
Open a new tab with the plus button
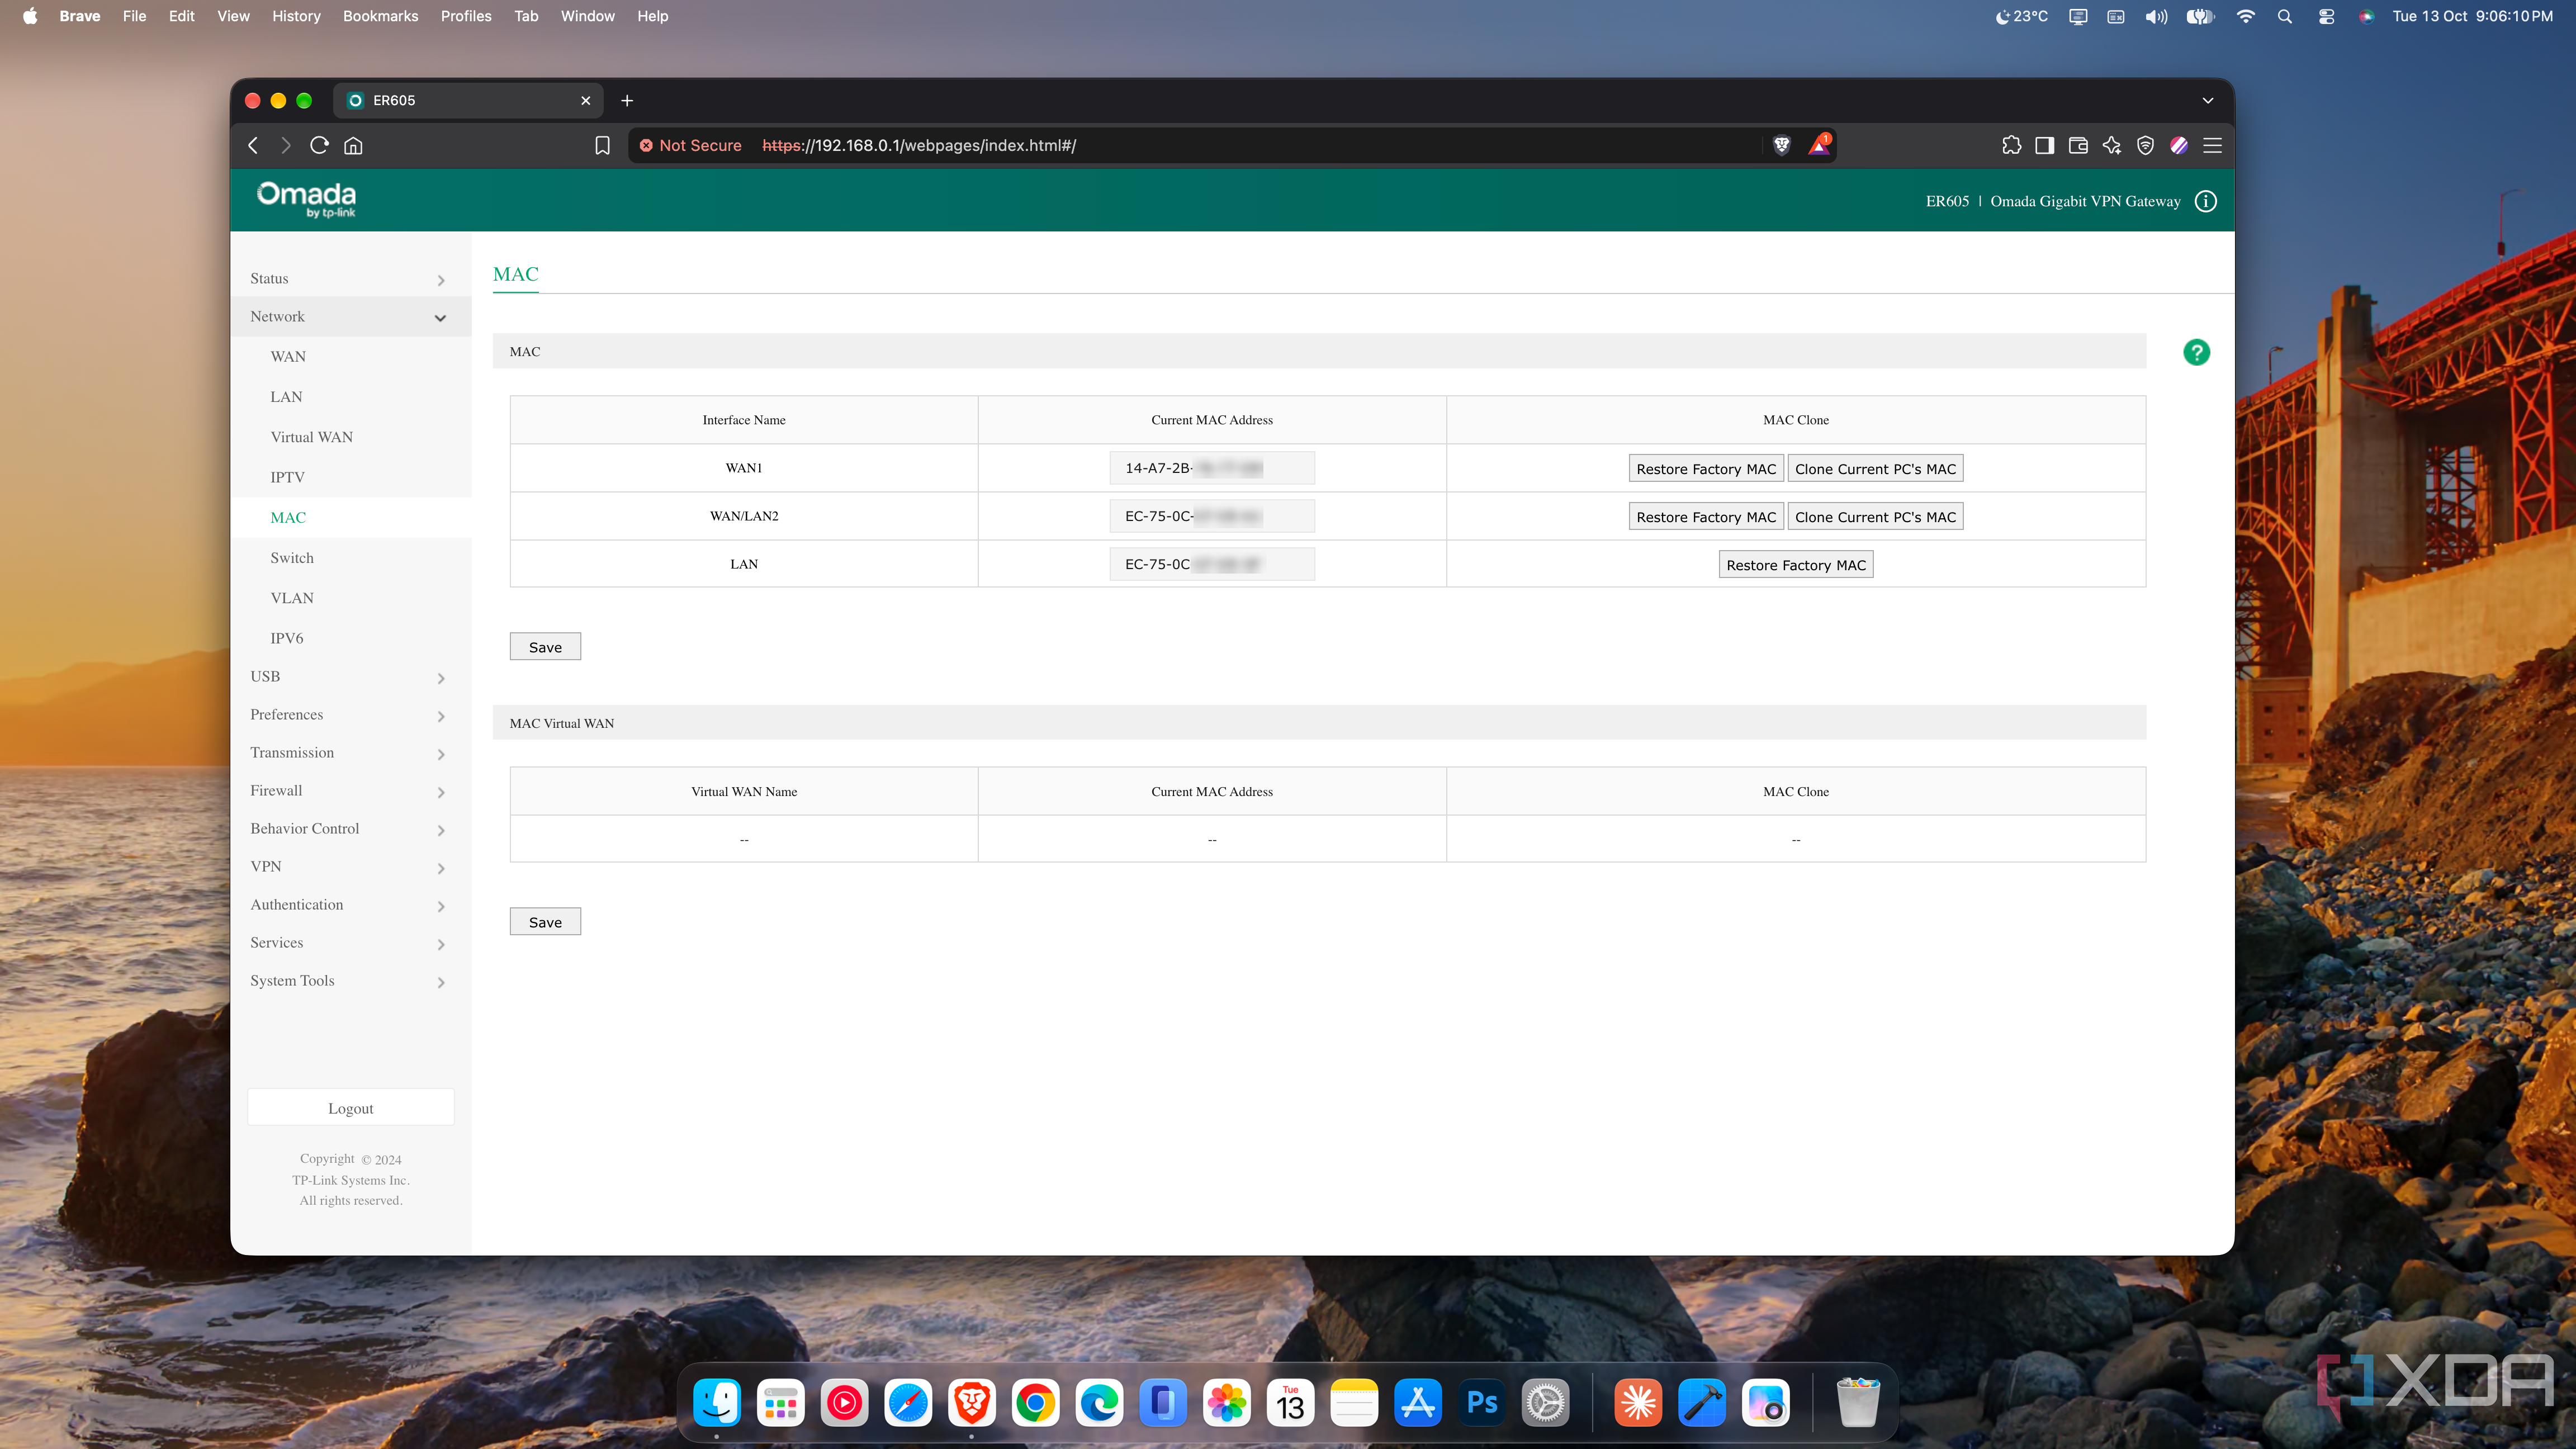[627, 100]
